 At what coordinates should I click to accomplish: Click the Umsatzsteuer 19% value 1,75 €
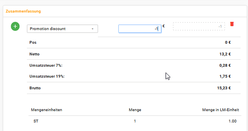click(x=225, y=76)
